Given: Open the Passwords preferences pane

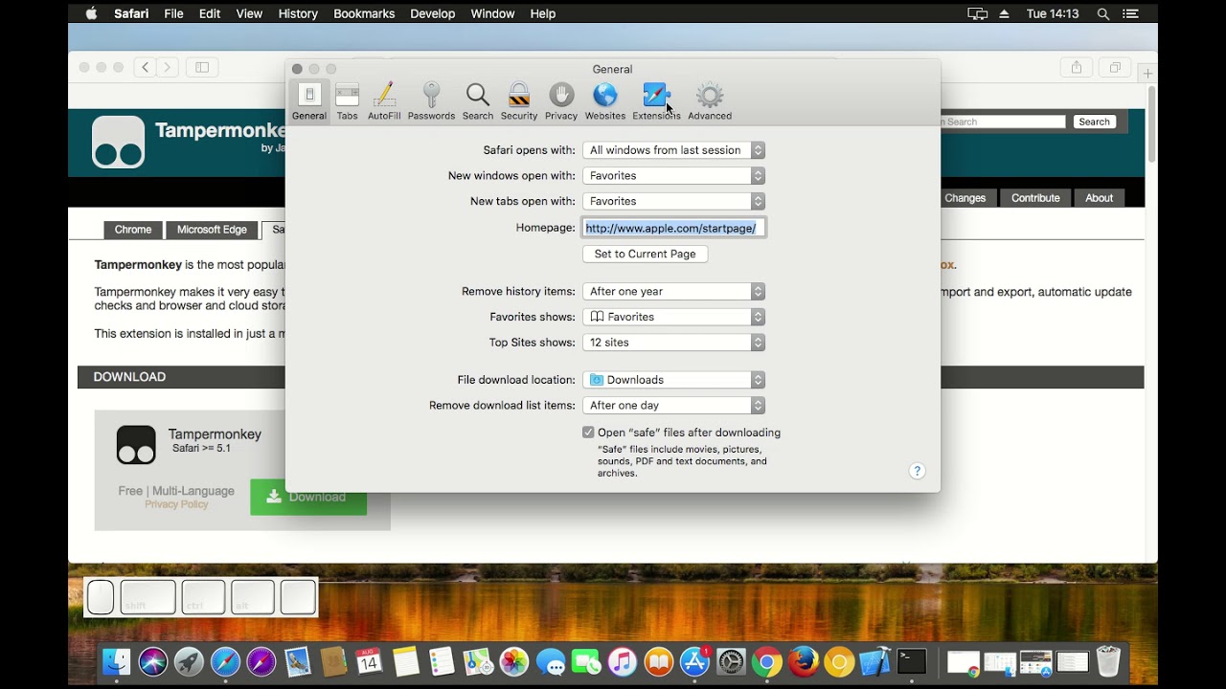Looking at the screenshot, I should point(431,101).
